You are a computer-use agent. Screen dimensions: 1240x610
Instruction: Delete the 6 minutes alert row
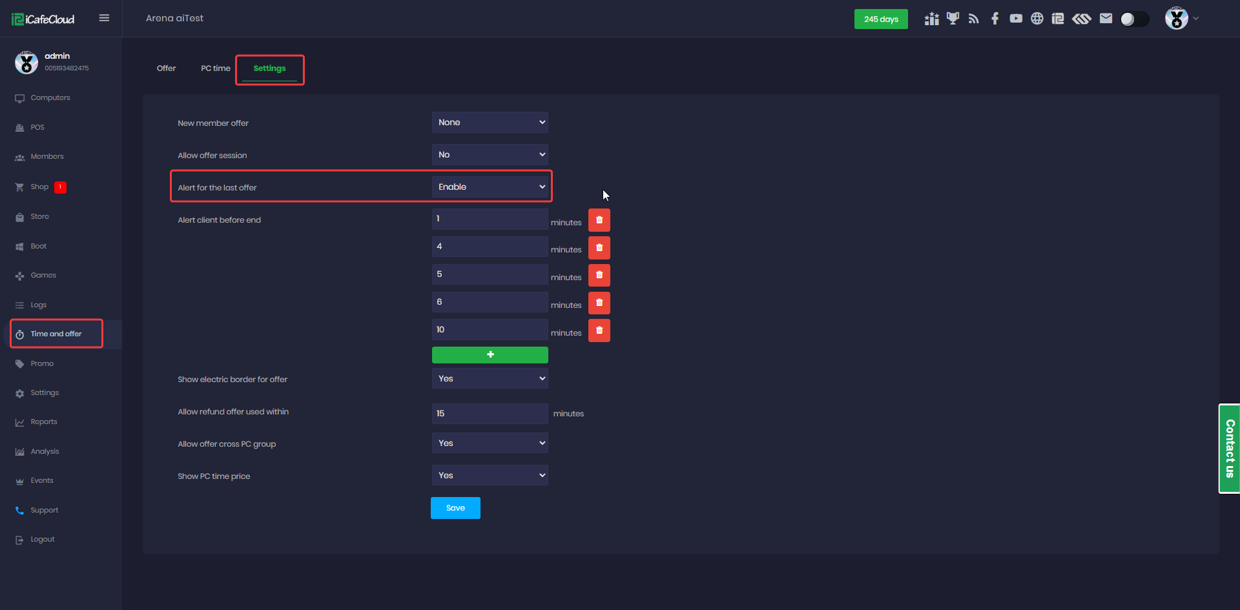point(599,303)
